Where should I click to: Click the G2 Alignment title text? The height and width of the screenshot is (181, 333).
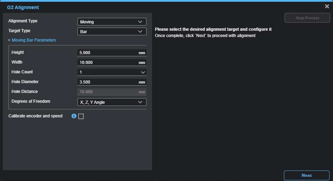pyautogui.click(x=23, y=7)
